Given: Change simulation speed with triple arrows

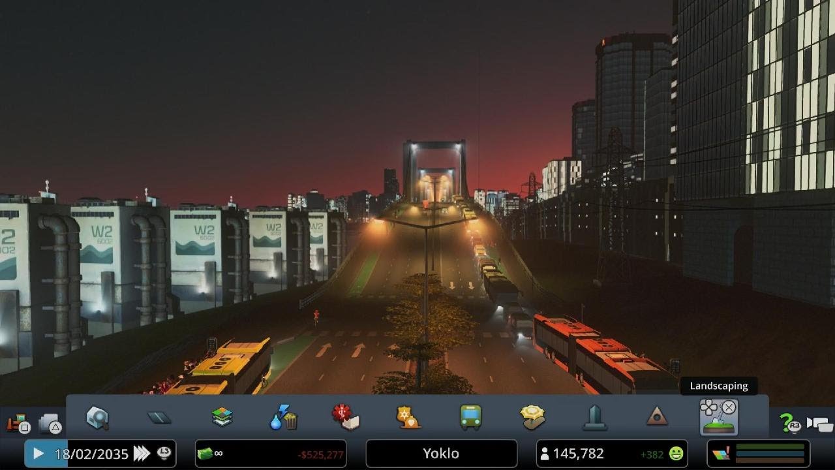Looking at the screenshot, I should [142, 454].
